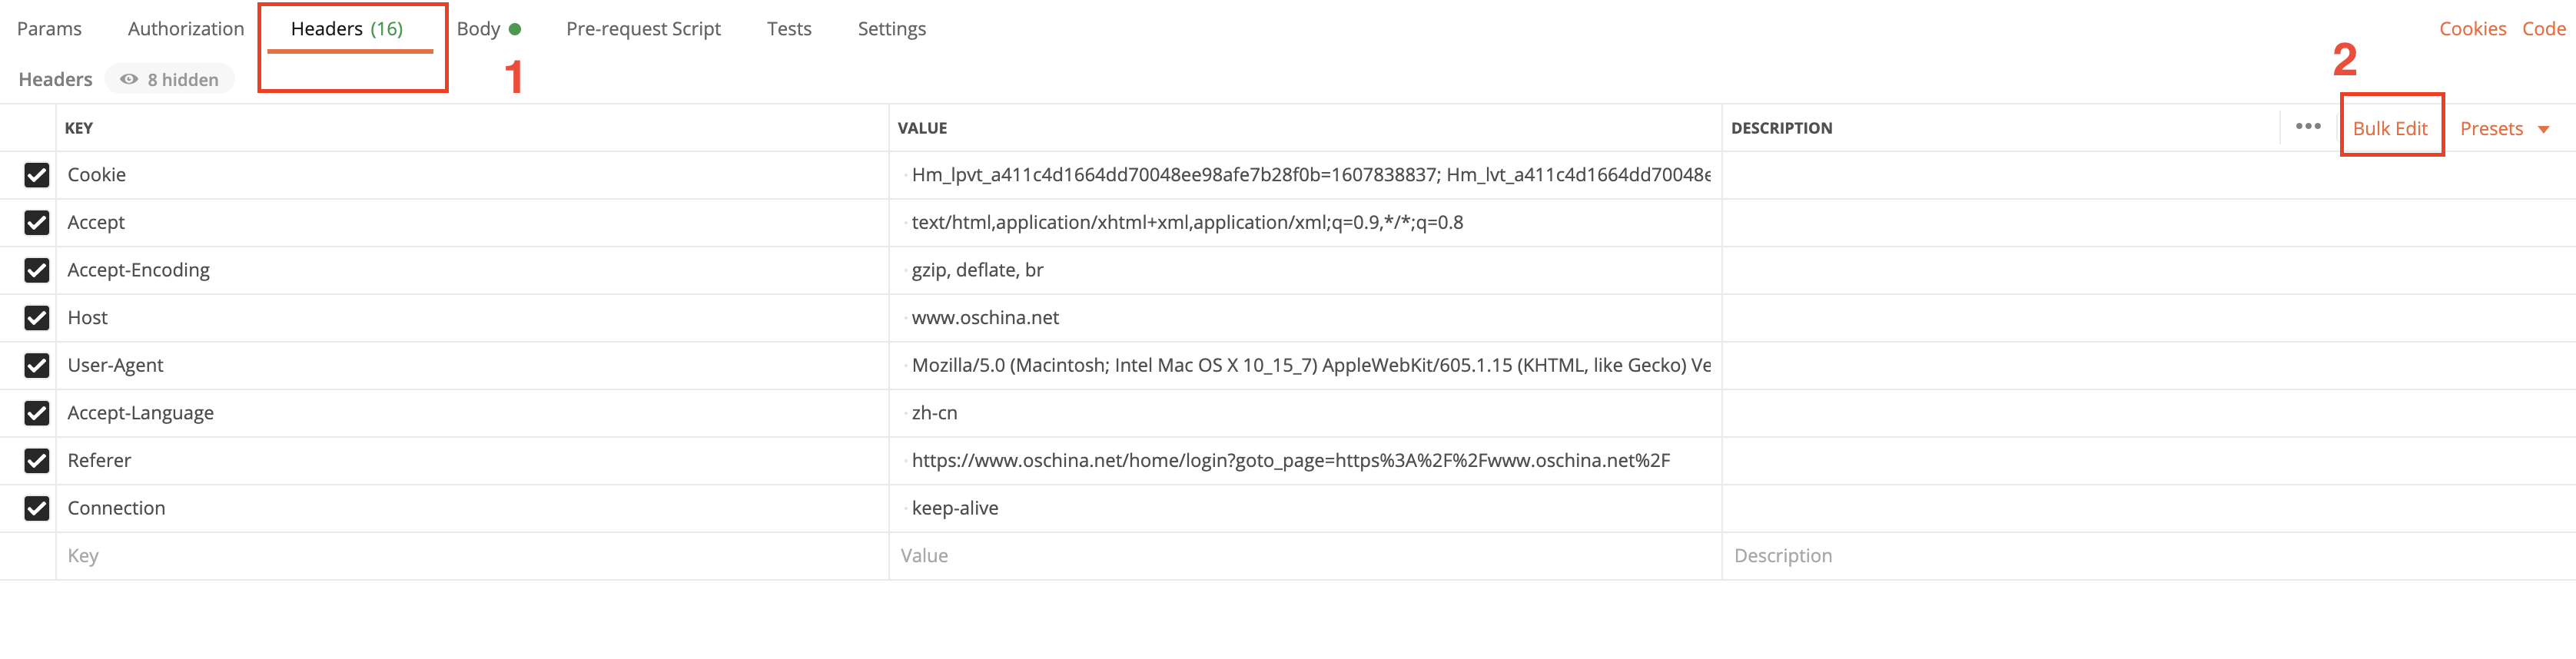Select the Pre-request Script tab
Image resolution: width=2576 pixels, height=659 pixels.
(643, 29)
